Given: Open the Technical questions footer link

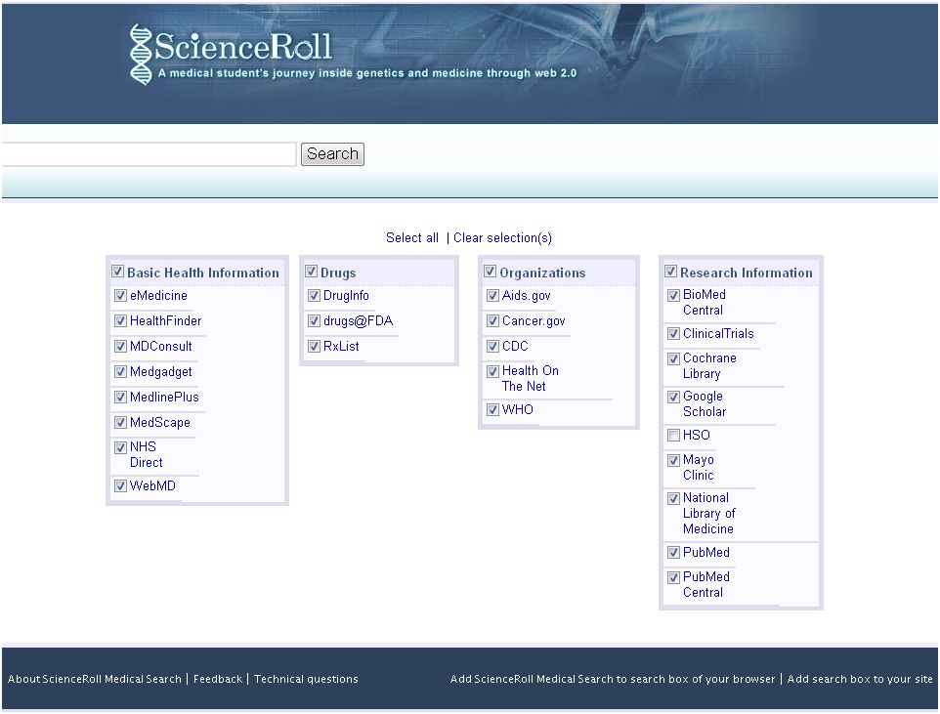Looking at the screenshot, I should point(306,680).
